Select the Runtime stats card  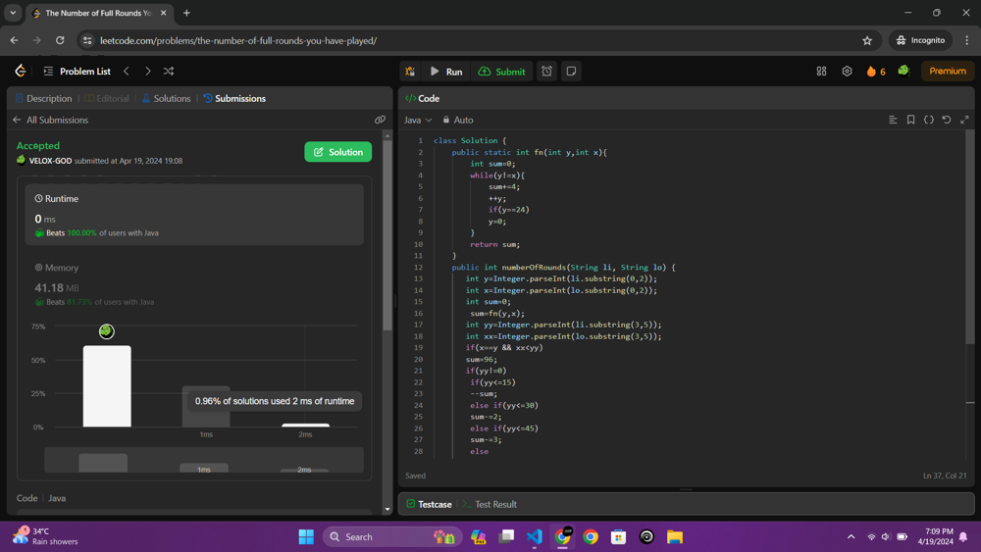coord(194,215)
